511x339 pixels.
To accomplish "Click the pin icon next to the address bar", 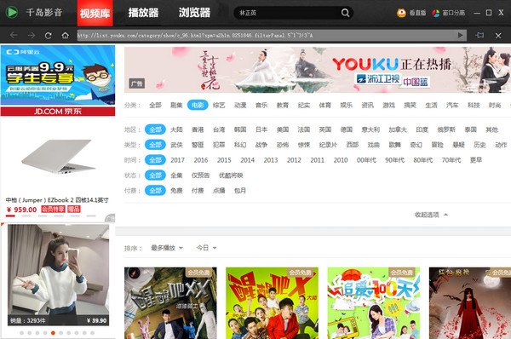I will [x=479, y=35].
